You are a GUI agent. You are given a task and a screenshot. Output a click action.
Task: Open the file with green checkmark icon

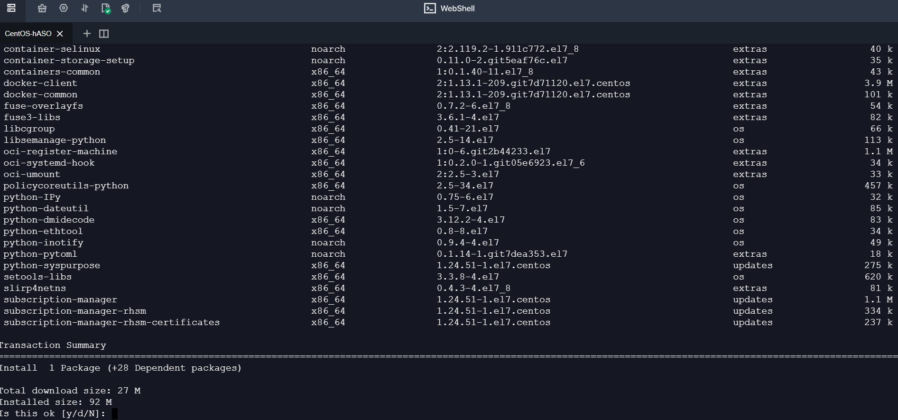pyautogui.click(x=106, y=9)
